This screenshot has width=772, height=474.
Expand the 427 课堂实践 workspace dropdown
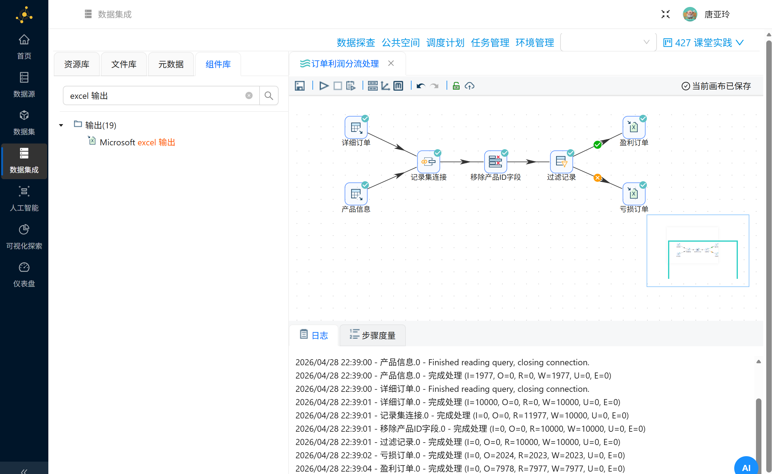[x=703, y=43]
